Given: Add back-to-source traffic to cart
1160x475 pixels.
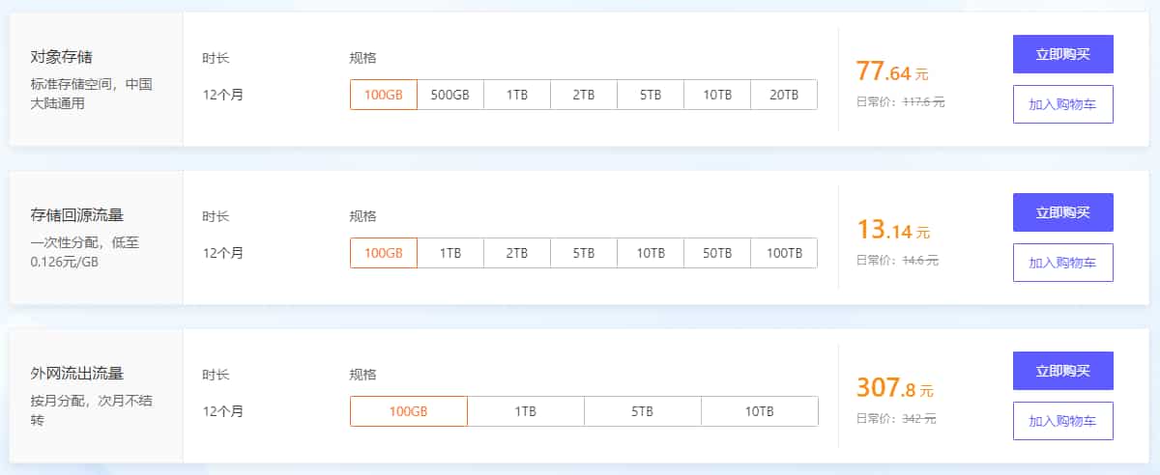Looking at the screenshot, I should [1062, 263].
